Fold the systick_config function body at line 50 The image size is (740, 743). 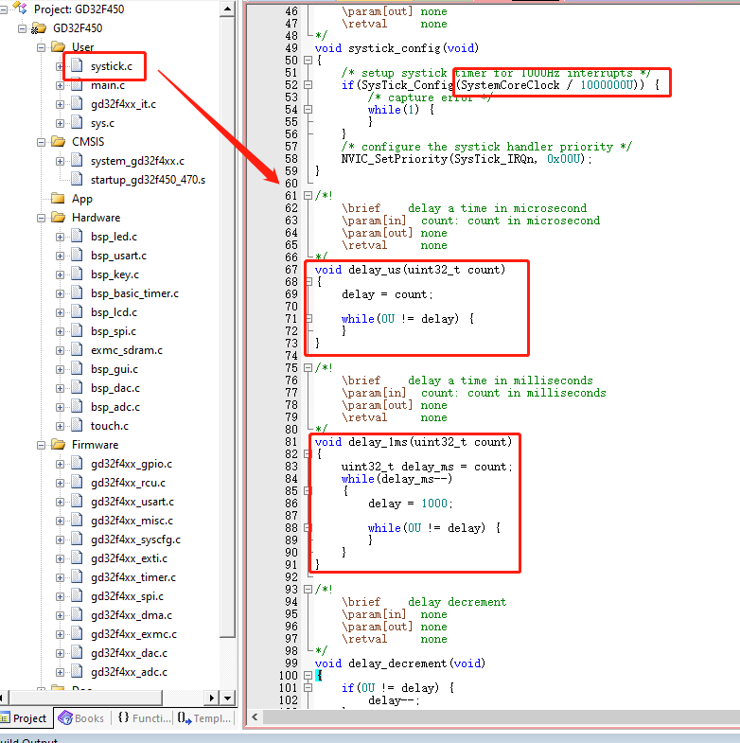[308, 61]
